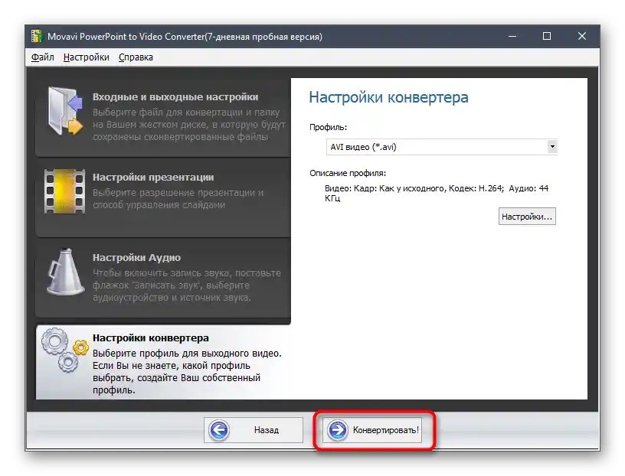Image resolution: width=625 pixels, height=476 pixels.
Task: Click the megaphone audio settings icon
Action: [65, 272]
